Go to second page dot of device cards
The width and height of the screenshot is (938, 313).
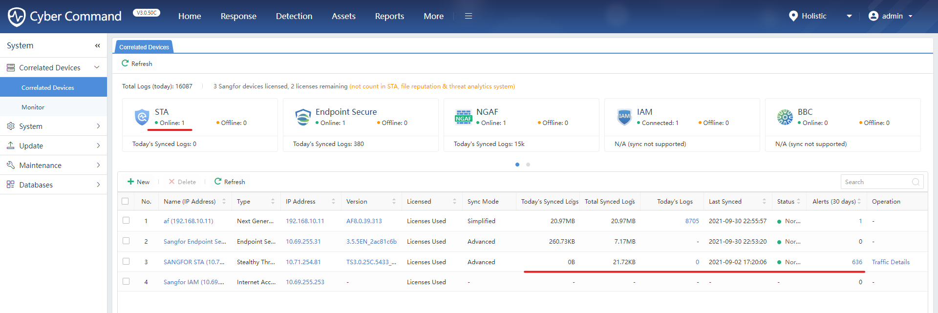coord(528,165)
